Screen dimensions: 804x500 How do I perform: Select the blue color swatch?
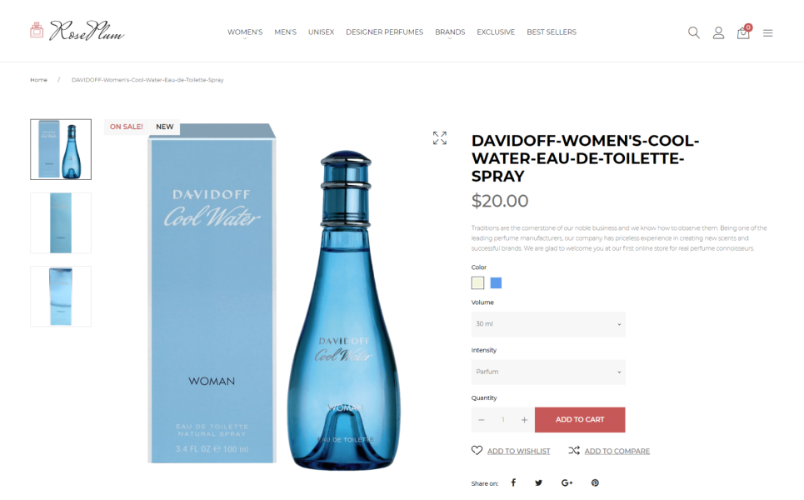(496, 282)
